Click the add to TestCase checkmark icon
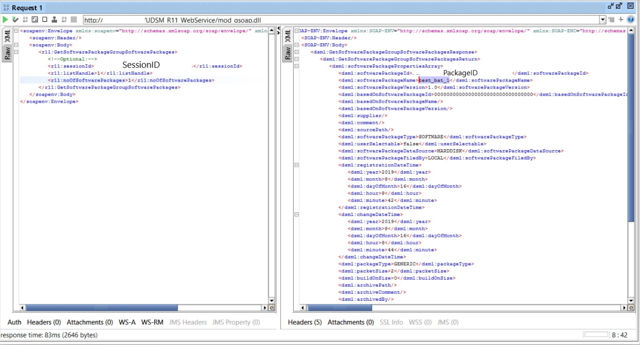The width and height of the screenshot is (640, 345). [x=15, y=20]
